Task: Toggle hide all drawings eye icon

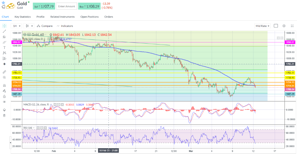Action: [4, 102]
